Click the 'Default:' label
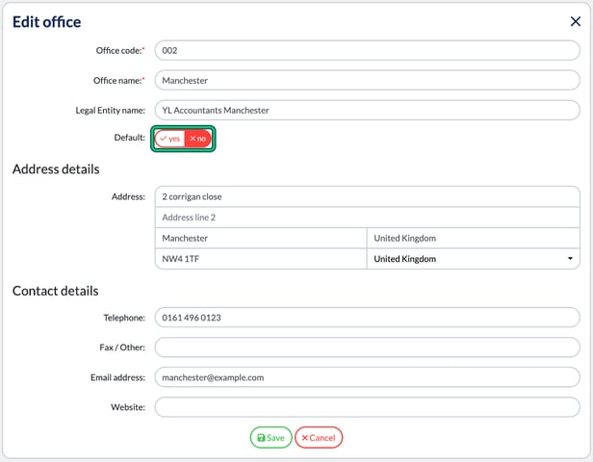This screenshot has width=593, height=462. coord(129,138)
